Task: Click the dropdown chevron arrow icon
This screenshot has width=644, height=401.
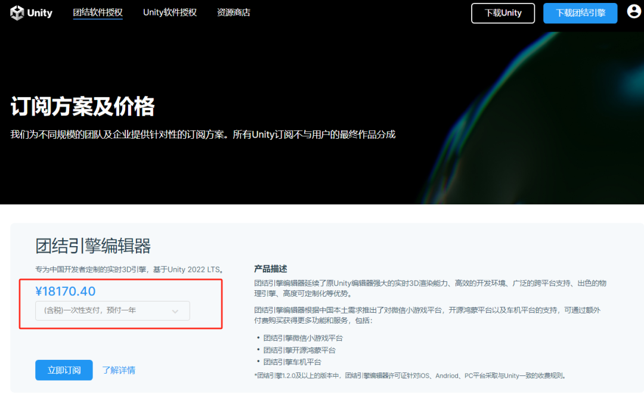Action: [x=175, y=311]
